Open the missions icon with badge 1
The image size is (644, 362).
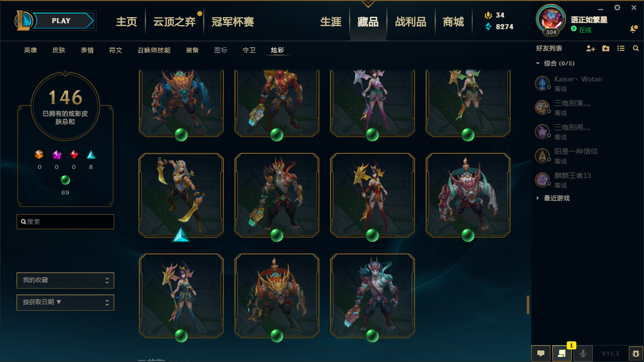point(562,353)
